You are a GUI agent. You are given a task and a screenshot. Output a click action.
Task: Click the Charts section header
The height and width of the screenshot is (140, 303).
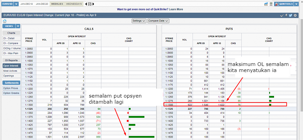click(x=11, y=33)
